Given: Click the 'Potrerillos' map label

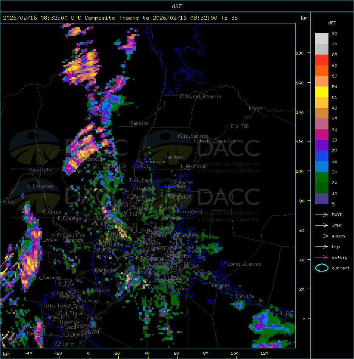Looking at the screenshot, I should click(x=71, y=235).
